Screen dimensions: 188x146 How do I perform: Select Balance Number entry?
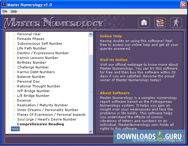[x=31, y=77]
